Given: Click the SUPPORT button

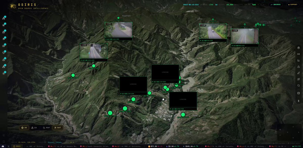Looking at the screenshot, I should [293, 5].
